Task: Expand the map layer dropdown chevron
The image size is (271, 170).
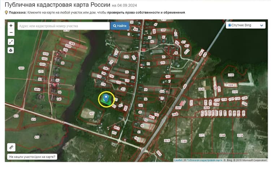Action: tap(262, 25)
